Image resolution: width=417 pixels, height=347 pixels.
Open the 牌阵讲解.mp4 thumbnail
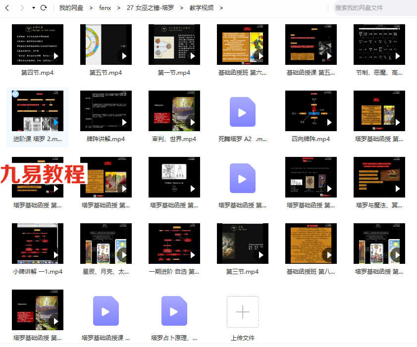(x=106, y=111)
